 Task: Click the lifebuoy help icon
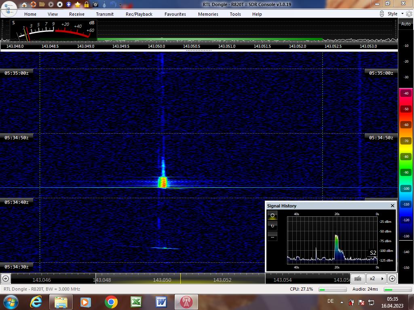pos(33,4)
